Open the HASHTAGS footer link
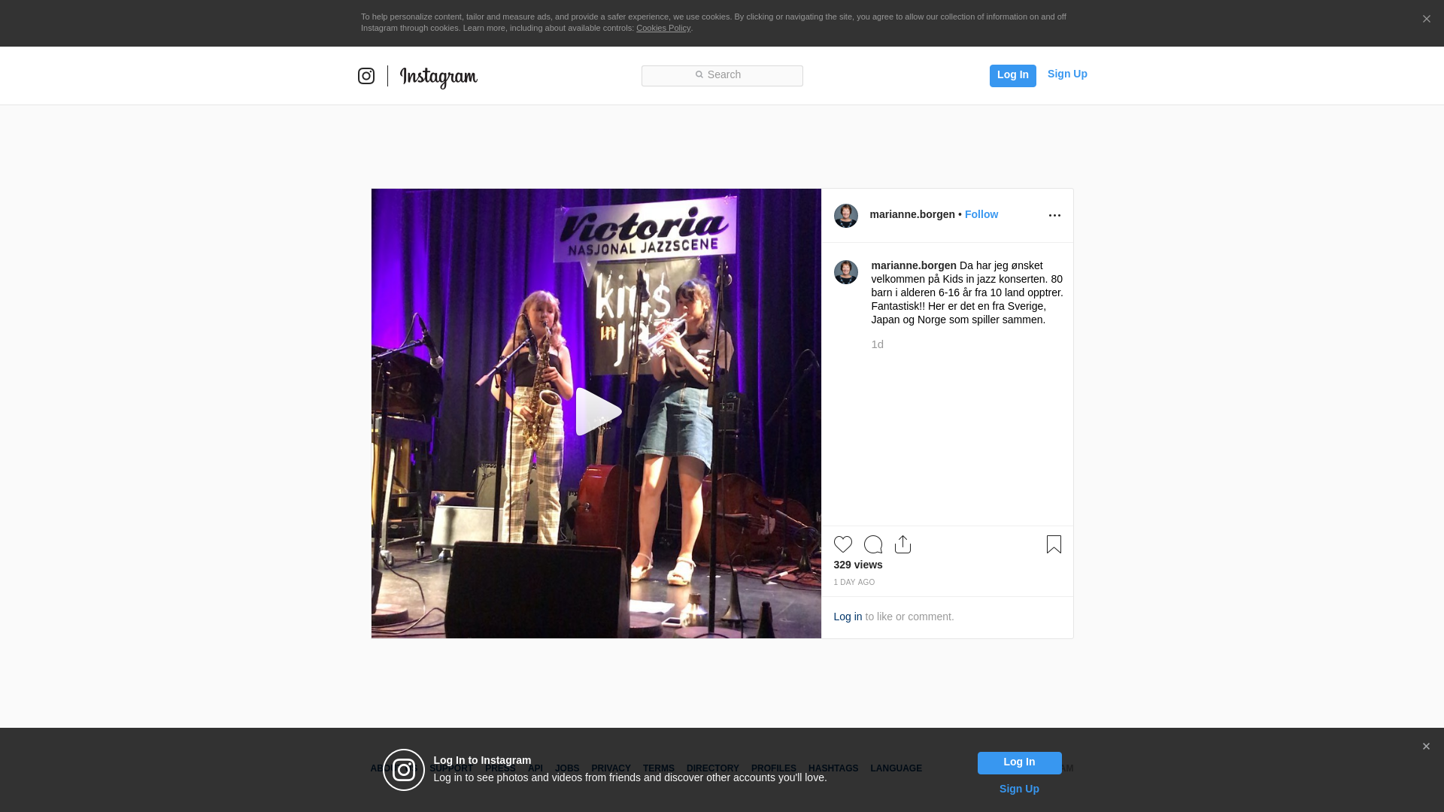 833,768
